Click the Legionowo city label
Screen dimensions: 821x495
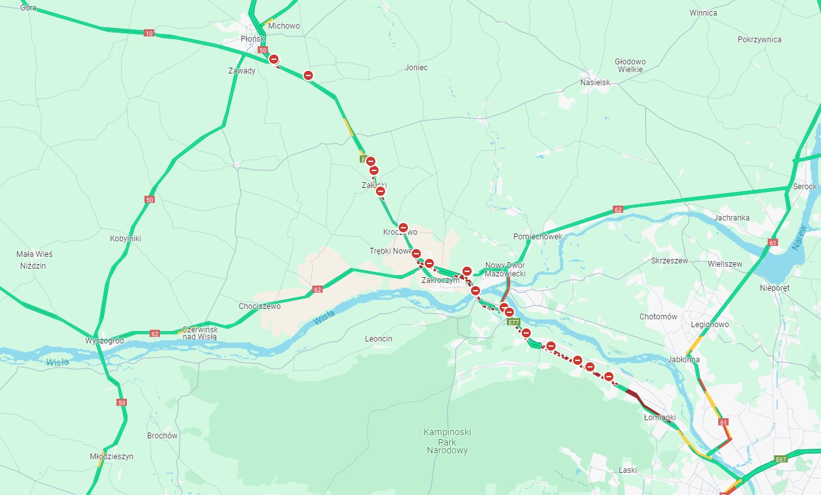(x=710, y=324)
